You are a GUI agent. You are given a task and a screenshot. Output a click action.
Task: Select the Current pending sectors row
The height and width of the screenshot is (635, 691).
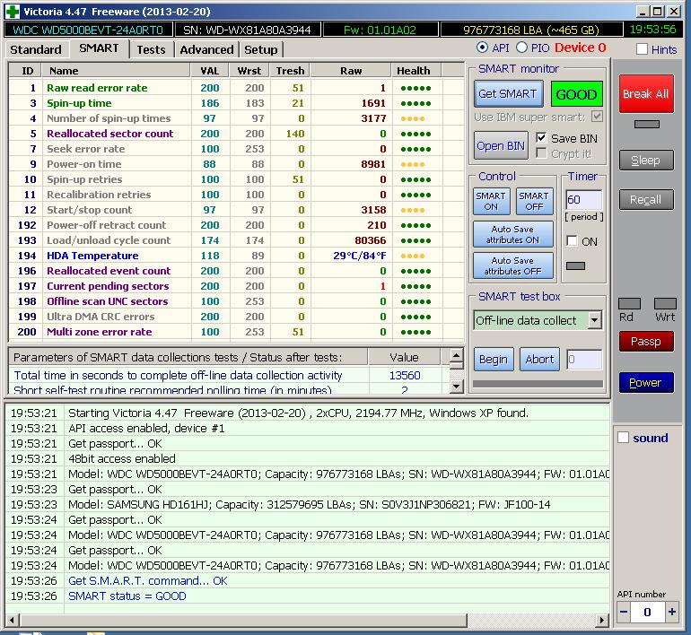[x=236, y=286]
